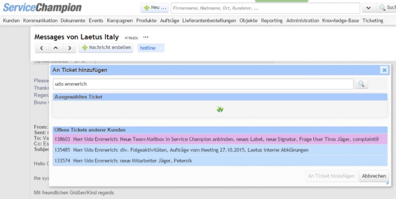Click the Abbrechen button
Screen dimensions: 396x199
[374, 176]
